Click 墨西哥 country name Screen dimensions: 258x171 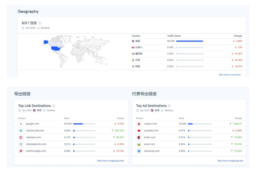pos(139,54)
